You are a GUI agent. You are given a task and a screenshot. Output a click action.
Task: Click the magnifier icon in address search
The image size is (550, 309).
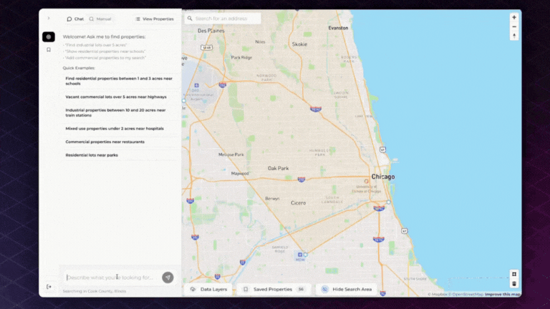coord(190,19)
